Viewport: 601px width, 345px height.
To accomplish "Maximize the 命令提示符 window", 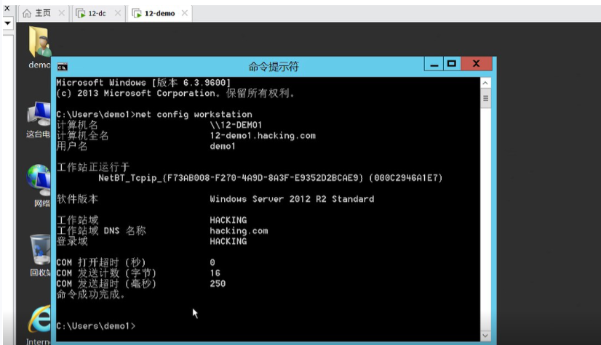I will coord(452,65).
